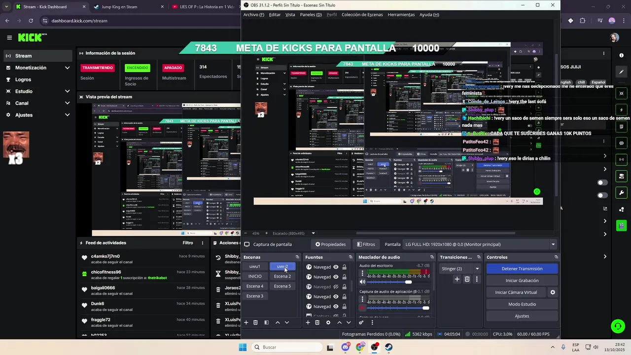Open Colección de Escenas menu
This screenshot has width=631, height=355.
(x=362, y=15)
